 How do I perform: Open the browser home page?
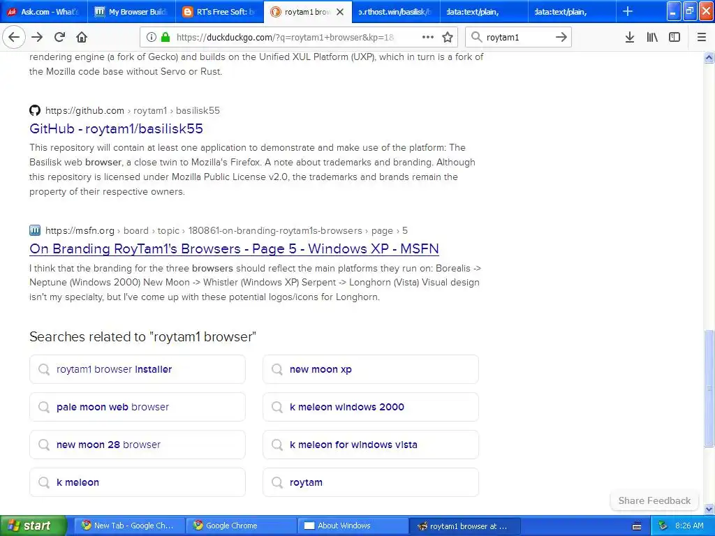[x=82, y=37]
